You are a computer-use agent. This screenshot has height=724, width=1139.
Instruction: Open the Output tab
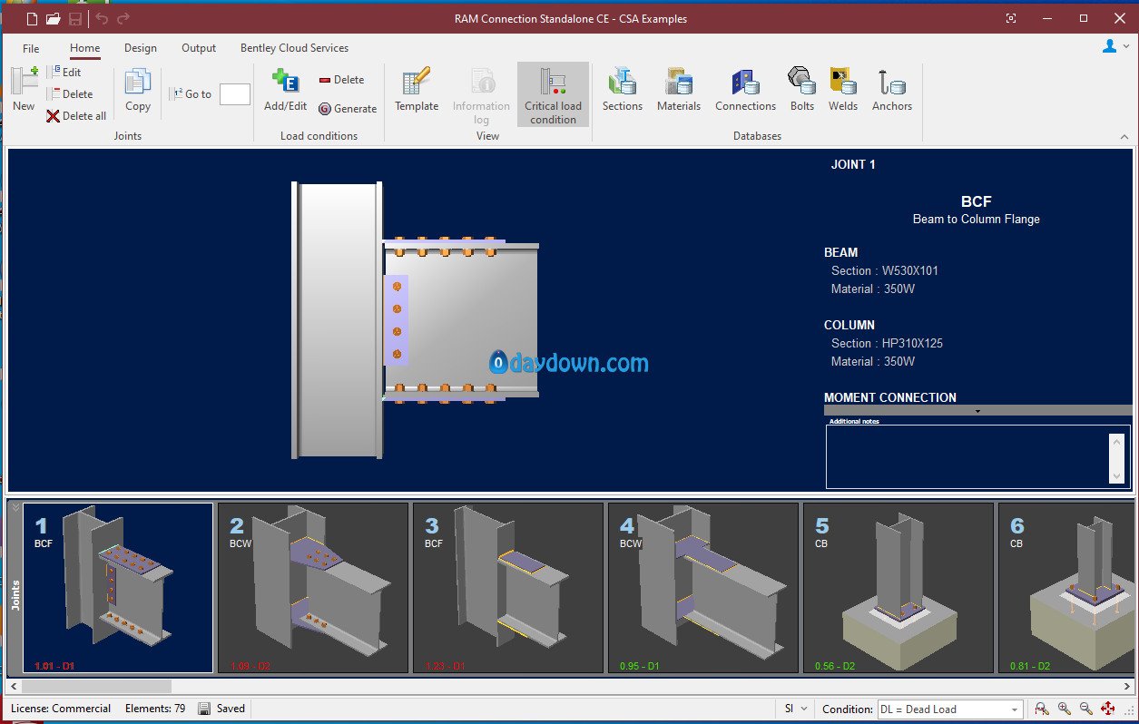pyautogui.click(x=199, y=48)
